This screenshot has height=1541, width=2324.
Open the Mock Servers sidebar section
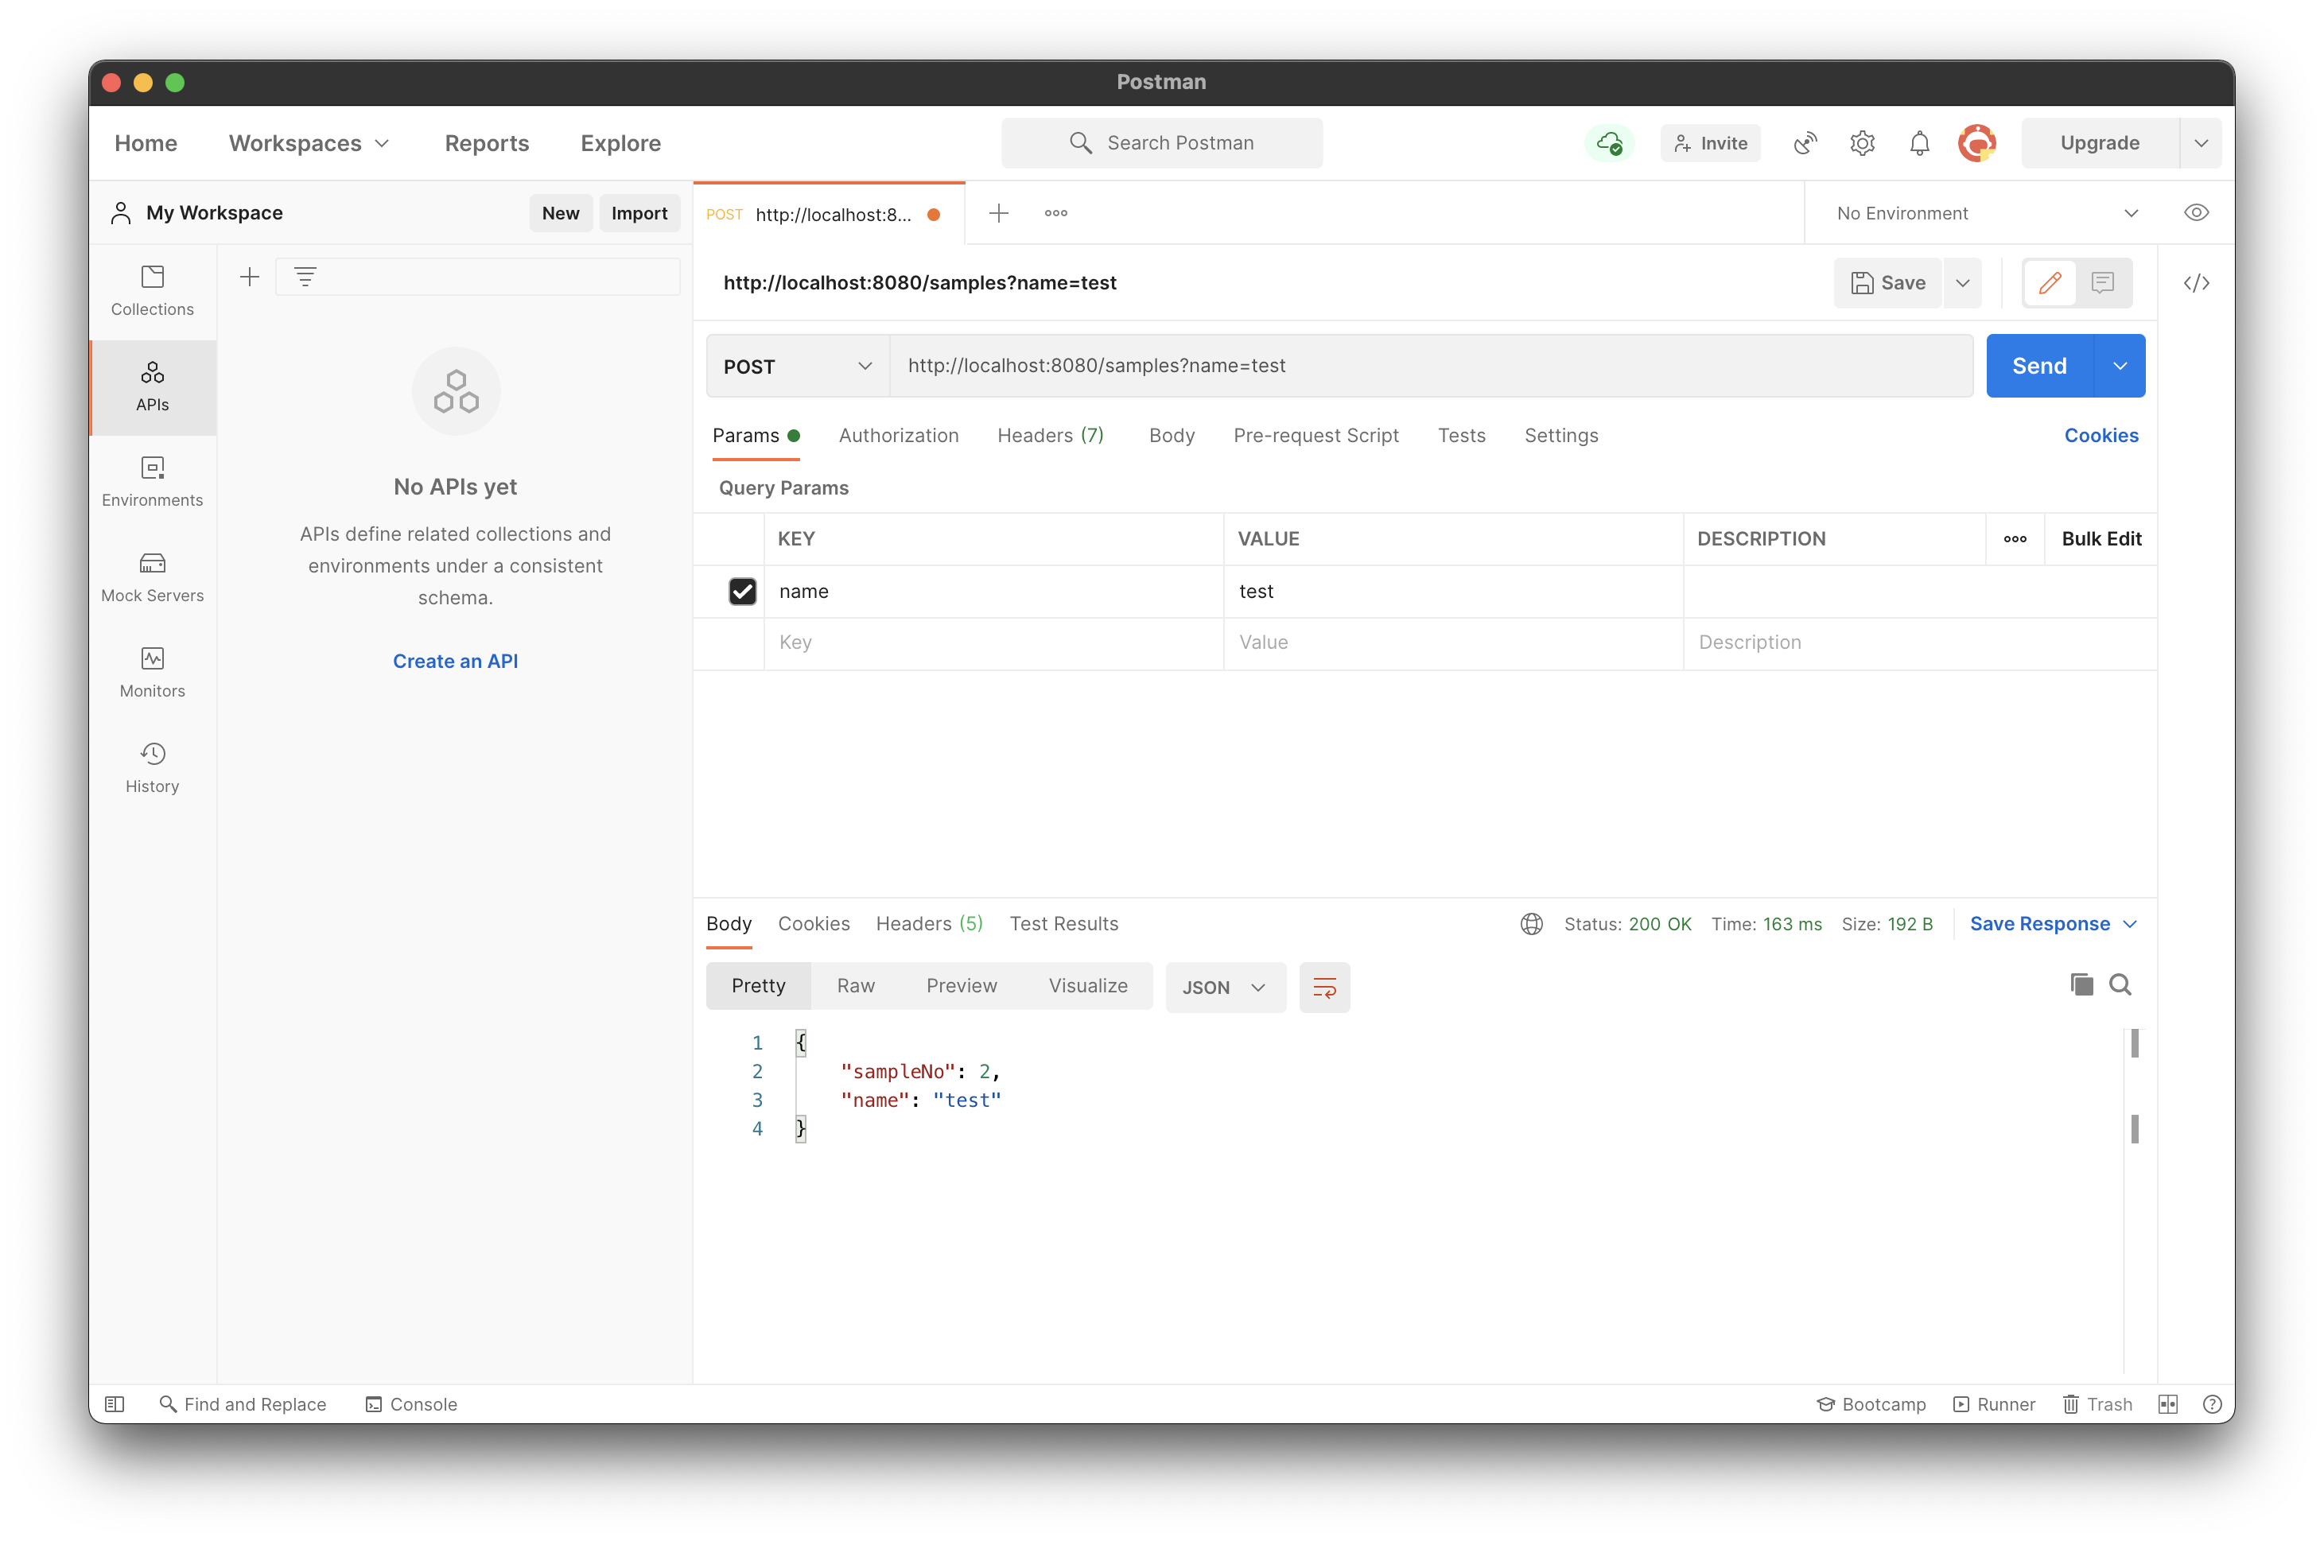coord(153,577)
